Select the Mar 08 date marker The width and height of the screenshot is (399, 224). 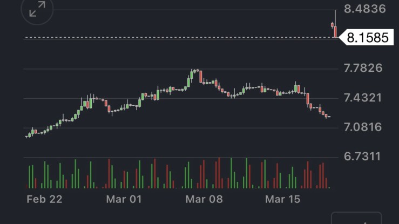pos(204,199)
